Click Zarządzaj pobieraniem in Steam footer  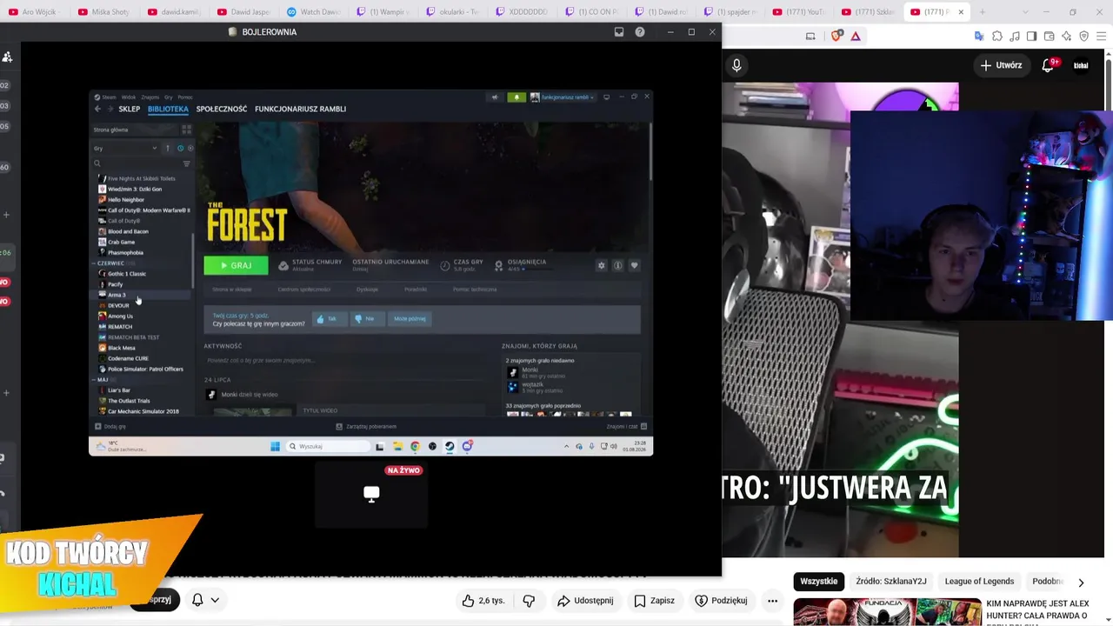(x=367, y=427)
